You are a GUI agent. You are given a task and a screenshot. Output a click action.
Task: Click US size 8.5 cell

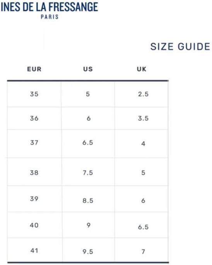coord(88,199)
